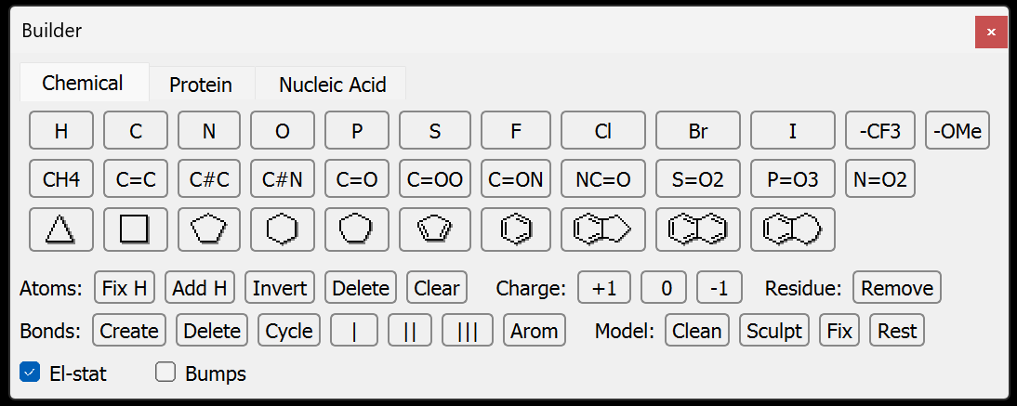Add the naphthalene double aromatic ring
This screenshot has height=406, width=1017.
tap(698, 229)
